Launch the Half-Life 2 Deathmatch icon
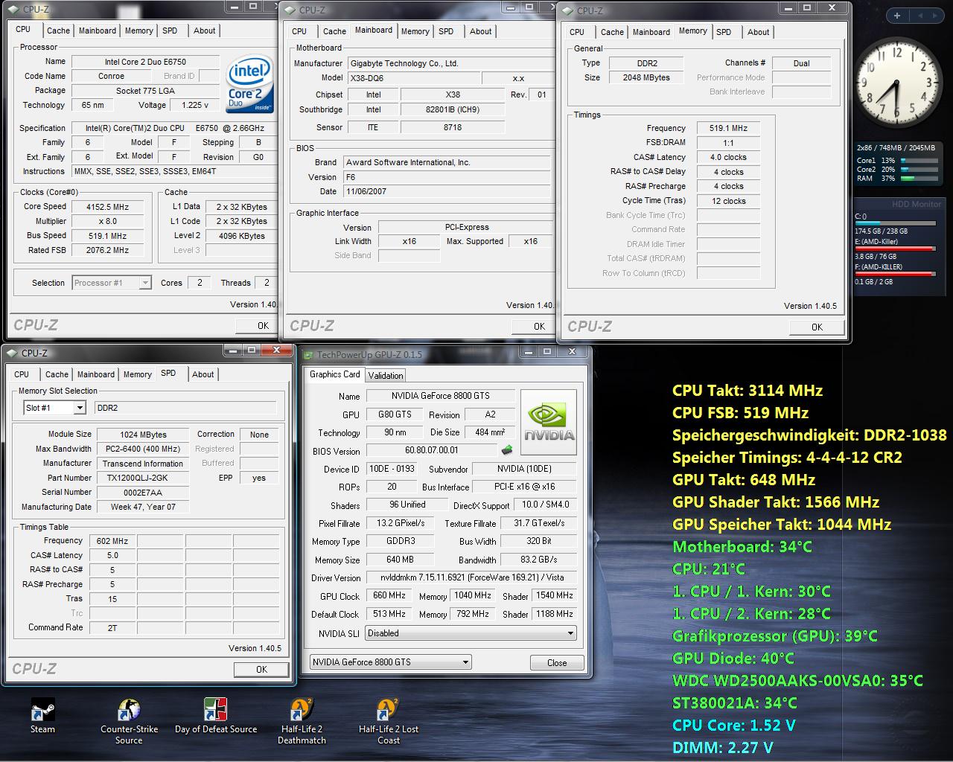The width and height of the screenshot is (953, 762). [302, 721]
